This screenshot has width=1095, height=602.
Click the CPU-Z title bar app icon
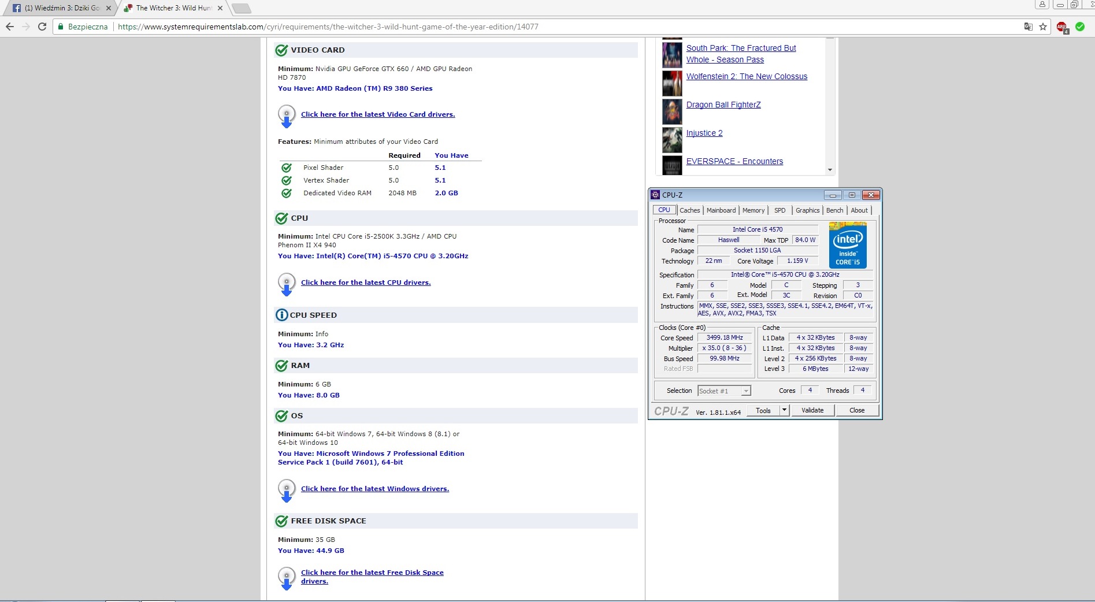(655, 195)
